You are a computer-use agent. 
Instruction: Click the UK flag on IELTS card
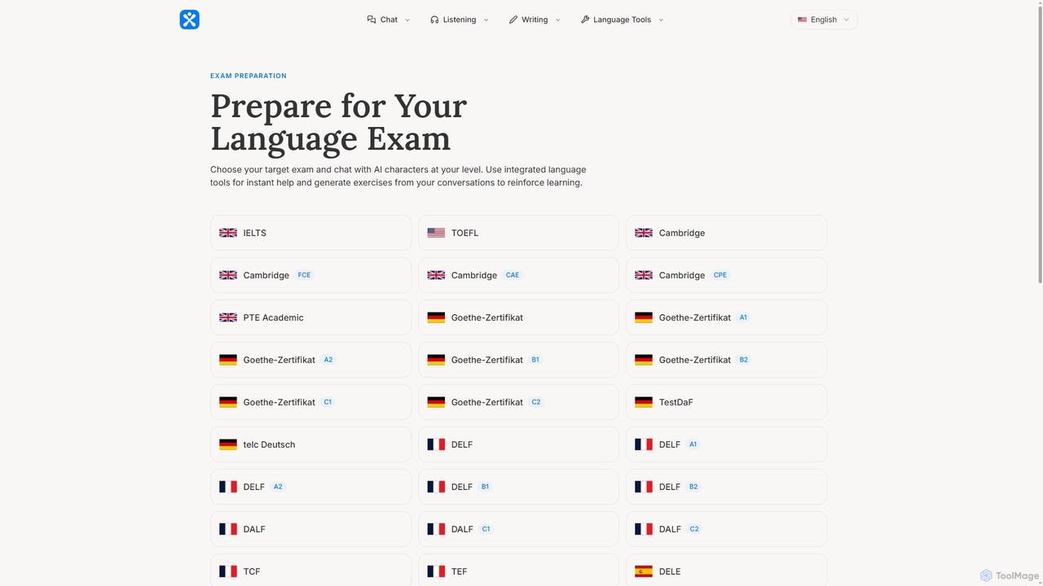228,233
